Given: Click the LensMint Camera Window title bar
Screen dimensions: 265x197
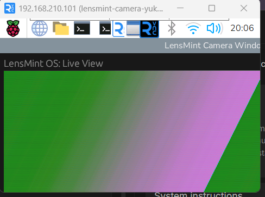Looking at the screenshot, I should [130, 46].
